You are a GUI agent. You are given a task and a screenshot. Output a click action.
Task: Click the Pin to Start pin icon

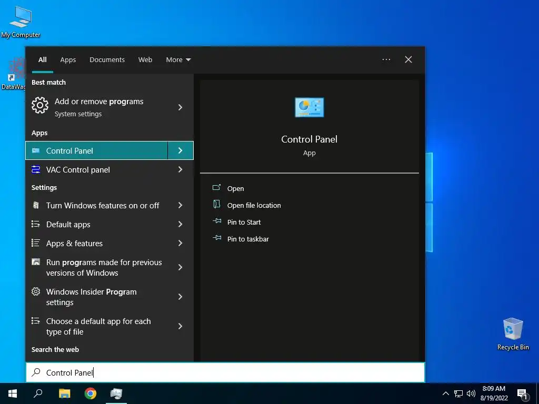coord(217,221)
